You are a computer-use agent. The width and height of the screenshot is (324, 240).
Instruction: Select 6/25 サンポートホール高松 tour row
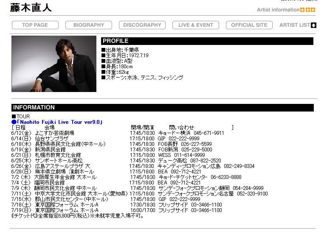[116, 161]
